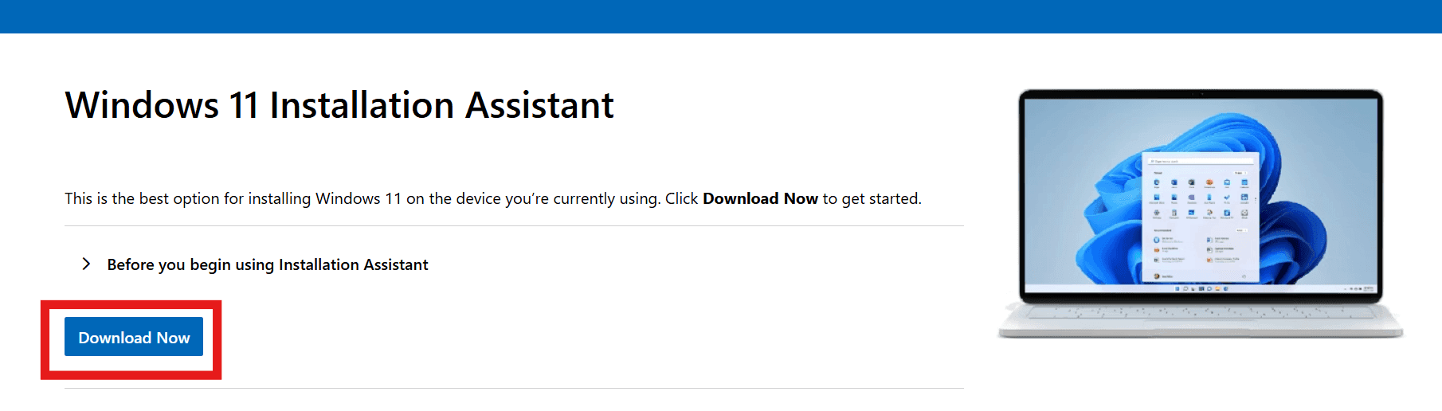The image size is (1442, 411).
Task: Click the blue Download Now button
Action: (x=134, y=337)
